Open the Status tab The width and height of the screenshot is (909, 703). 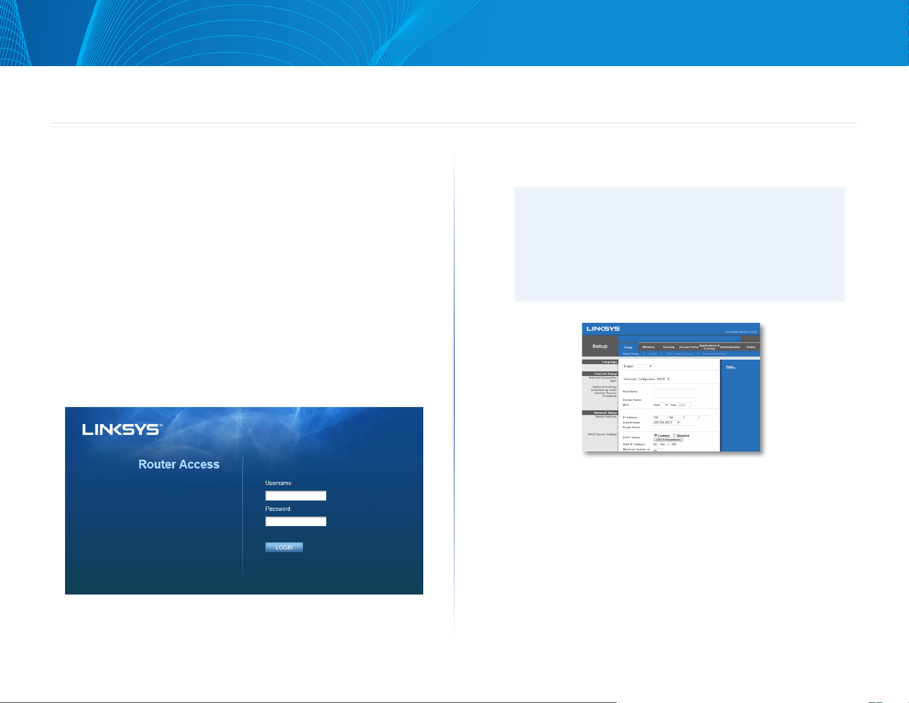(751, 347)
